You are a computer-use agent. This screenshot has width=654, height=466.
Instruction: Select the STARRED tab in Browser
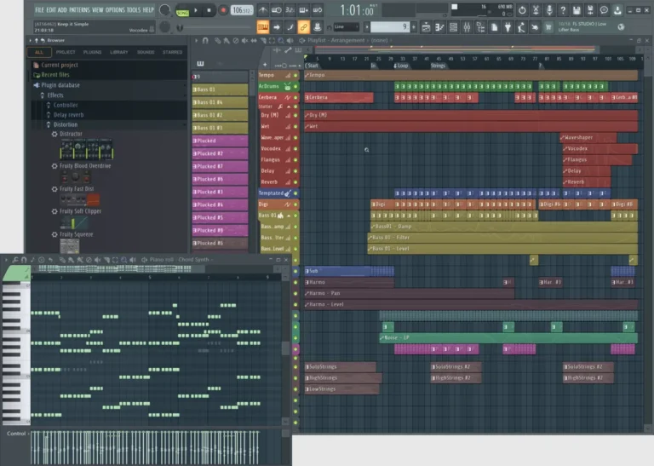pyautogui.click(x=172, y=52)
